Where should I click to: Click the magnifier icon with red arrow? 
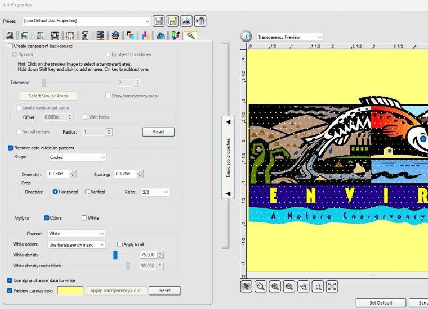pos(303,287)
